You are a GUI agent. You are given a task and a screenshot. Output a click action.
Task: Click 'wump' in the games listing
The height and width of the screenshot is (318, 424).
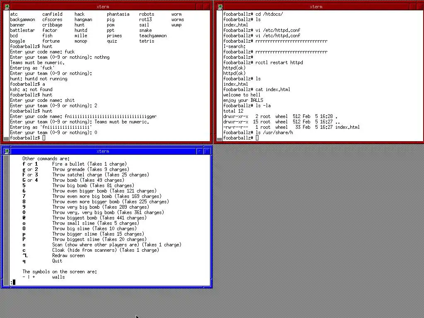[176, 25]
